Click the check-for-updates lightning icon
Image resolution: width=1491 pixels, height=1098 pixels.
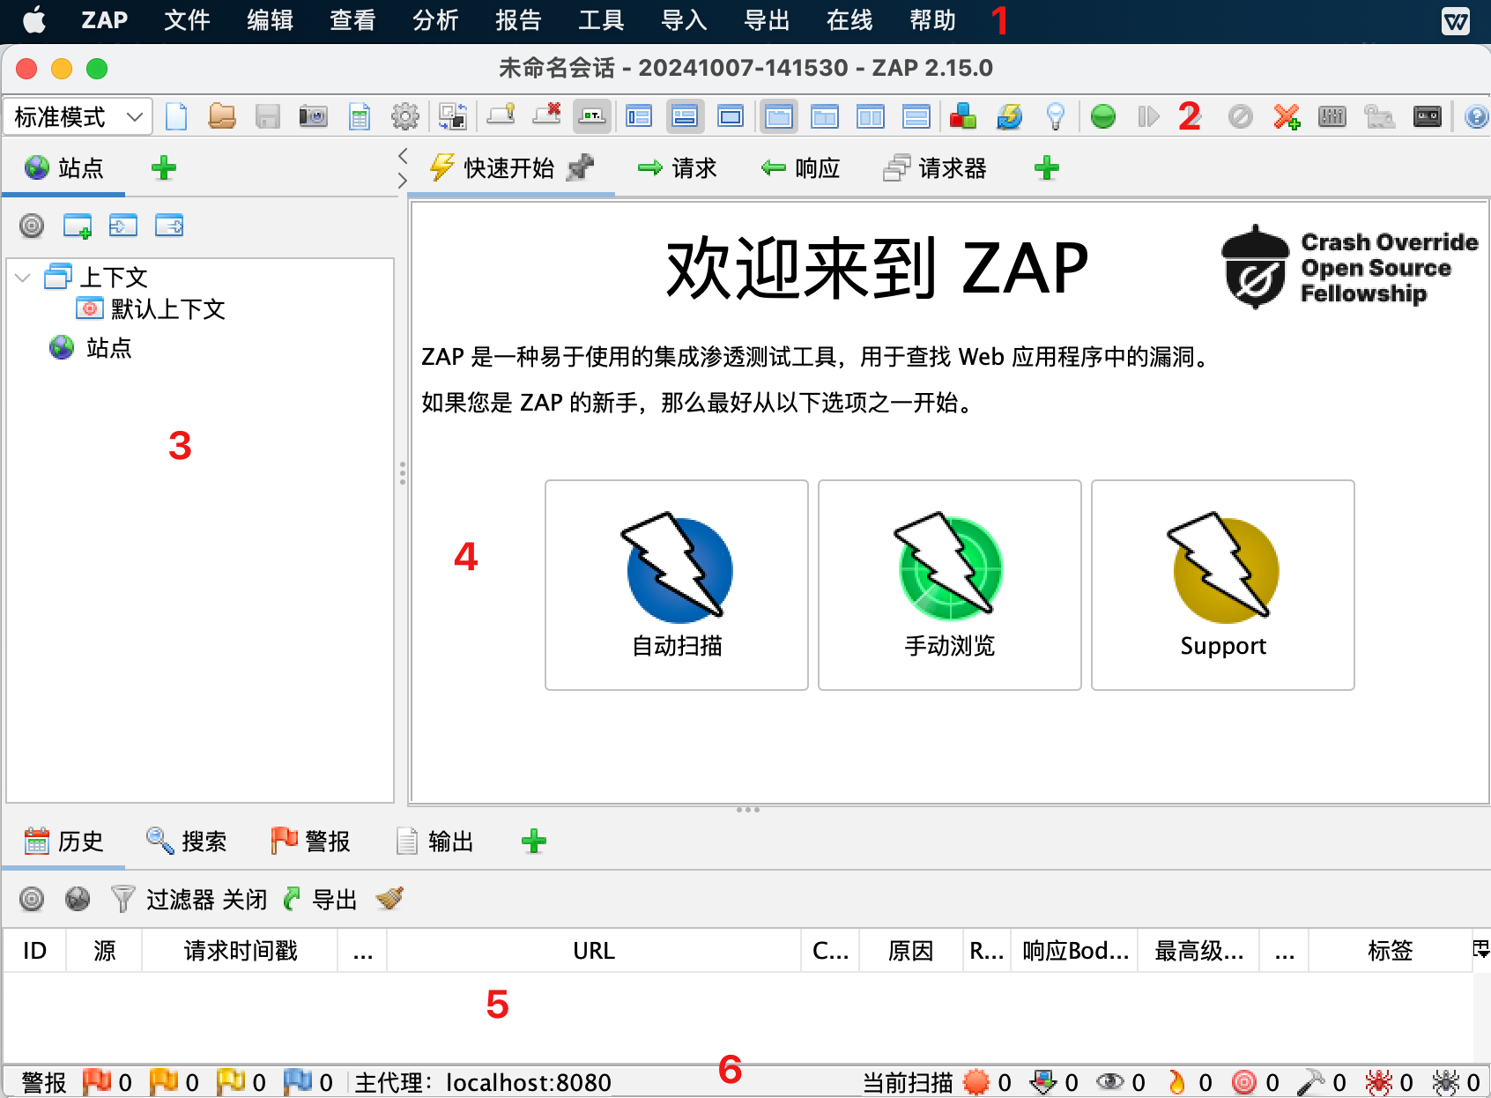(1009, 116)
